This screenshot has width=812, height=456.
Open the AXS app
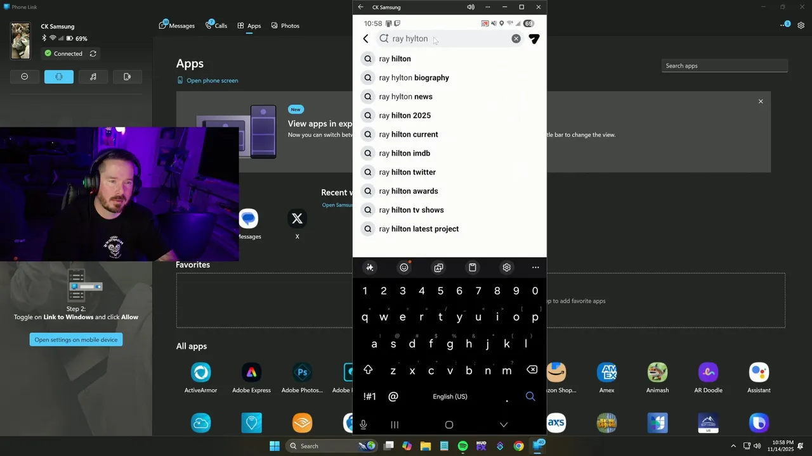click(556, 422)
